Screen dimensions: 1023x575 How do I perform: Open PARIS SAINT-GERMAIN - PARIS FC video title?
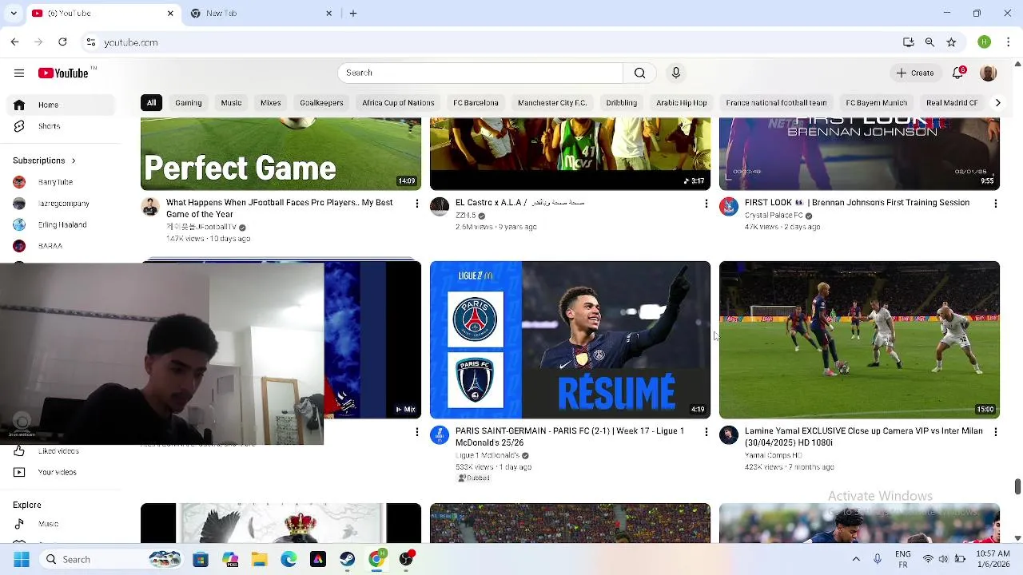tap(570, 437)
